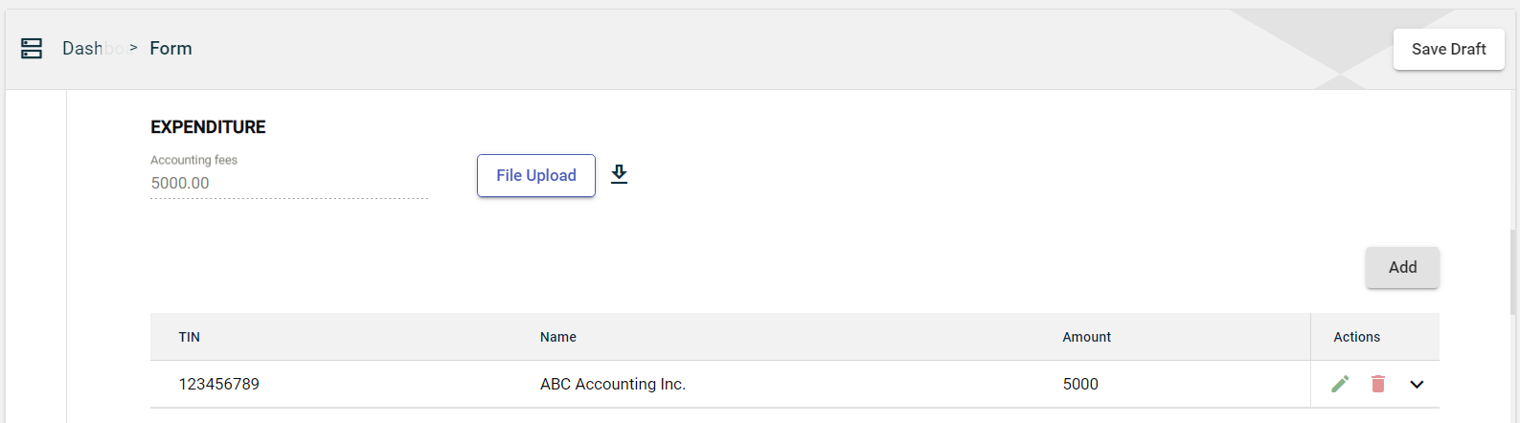Select the TIN cell 123456789
This screenshot has height=423, width=1520.
218,384
